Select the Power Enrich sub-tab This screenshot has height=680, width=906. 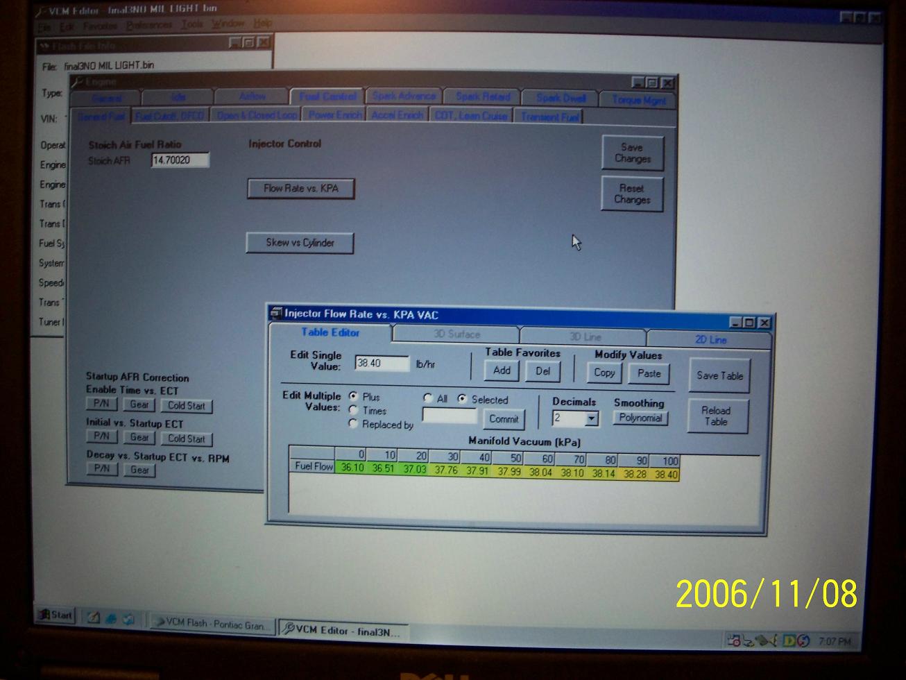click(x=335, y=115)
